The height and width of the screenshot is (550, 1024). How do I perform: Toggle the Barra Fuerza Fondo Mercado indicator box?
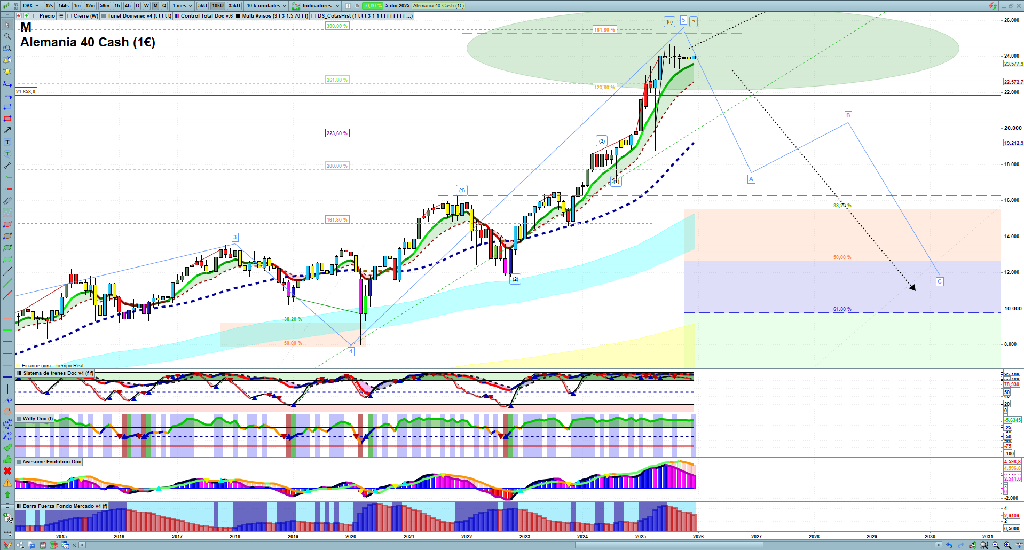(x=19, y=506)
